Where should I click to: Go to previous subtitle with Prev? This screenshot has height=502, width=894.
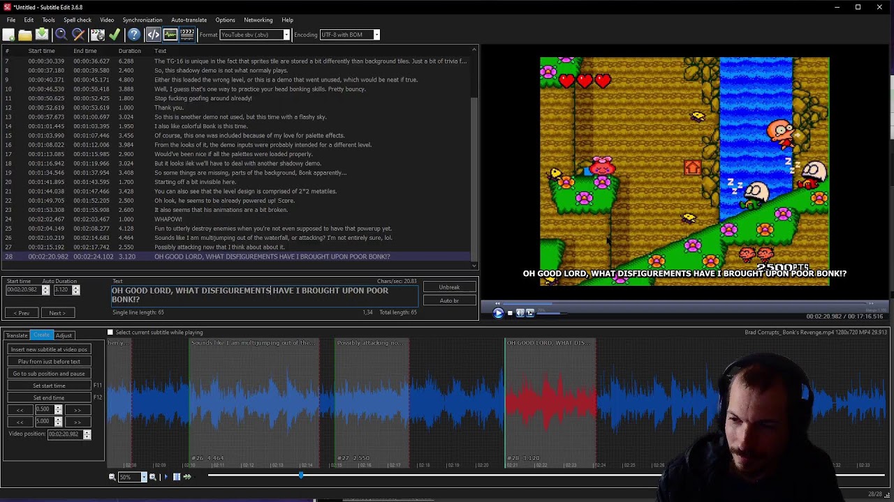coord(22,313)
